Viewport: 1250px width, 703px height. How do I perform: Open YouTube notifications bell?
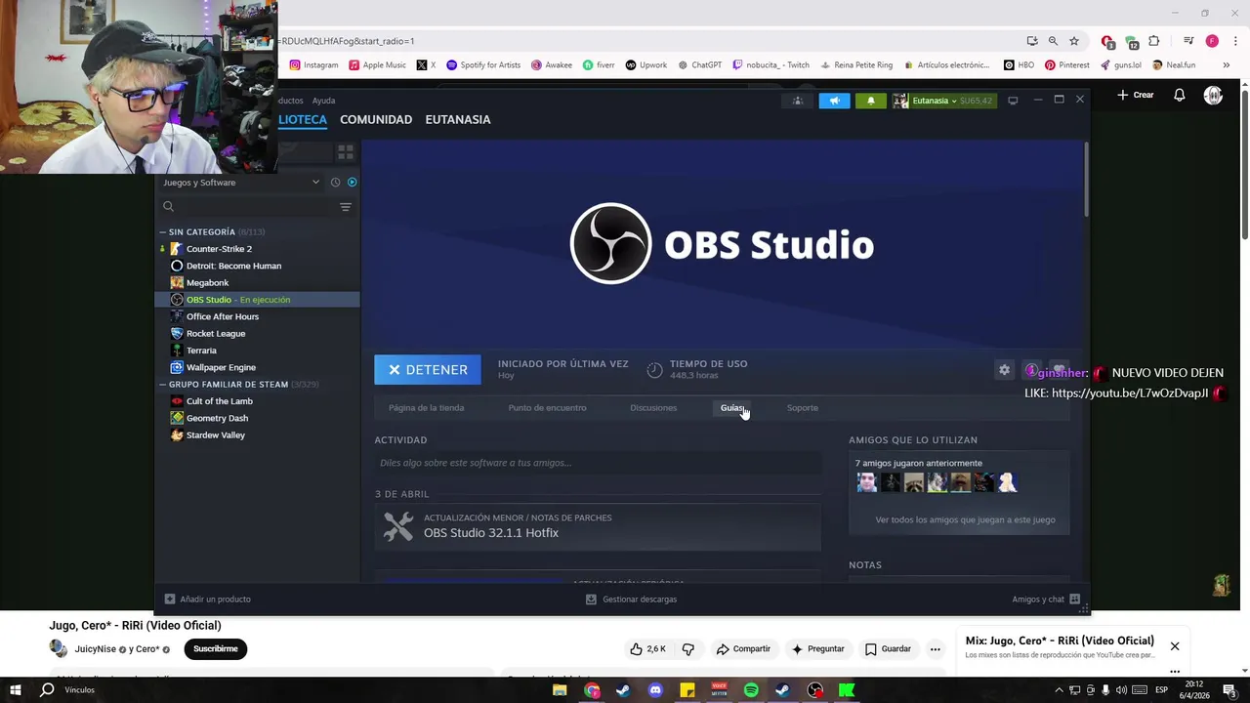coord(1180,95)
